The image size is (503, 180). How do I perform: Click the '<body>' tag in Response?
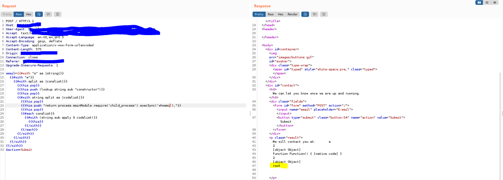pyautogui.click(x=267, y=45)
